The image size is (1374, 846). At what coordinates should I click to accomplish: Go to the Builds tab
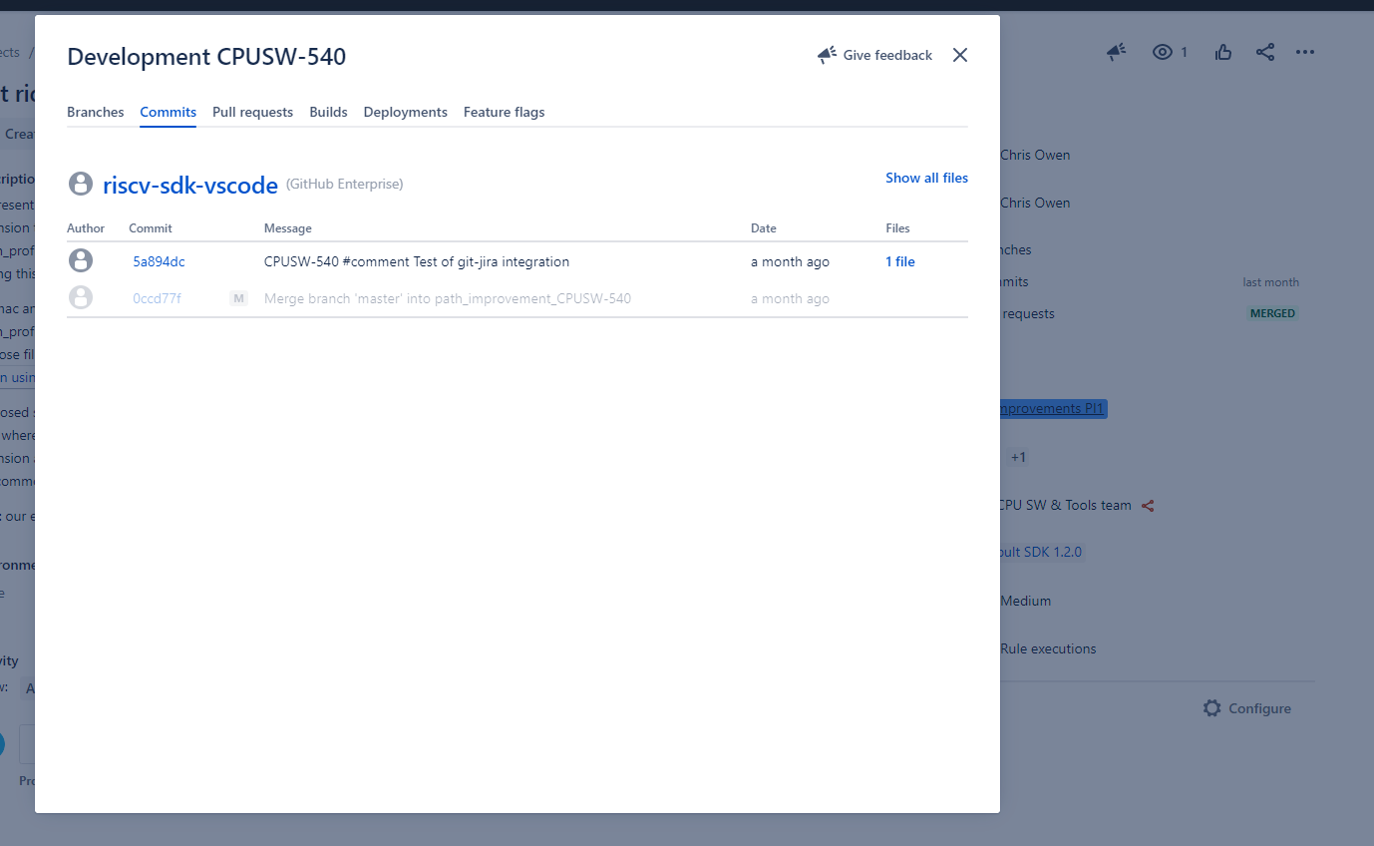point(328,112)
